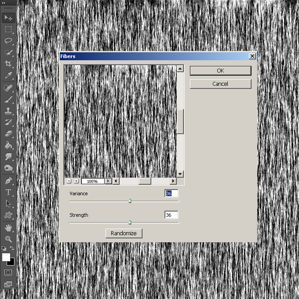
Task: Zoom in the Fibers preview
Action: [x=76, y=181]
